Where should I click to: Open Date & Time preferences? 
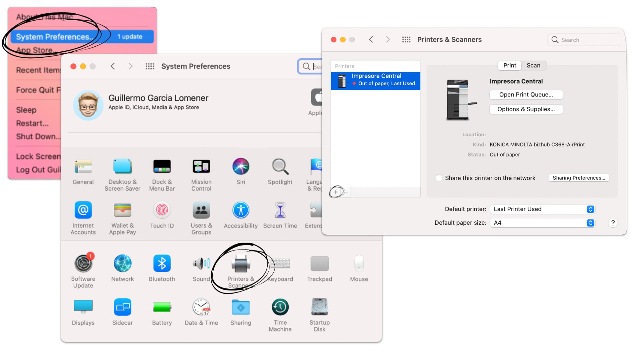[x=201, y=312]
